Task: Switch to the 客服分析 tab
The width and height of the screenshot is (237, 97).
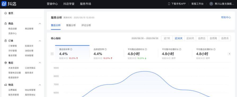Action: click(71, 25)
